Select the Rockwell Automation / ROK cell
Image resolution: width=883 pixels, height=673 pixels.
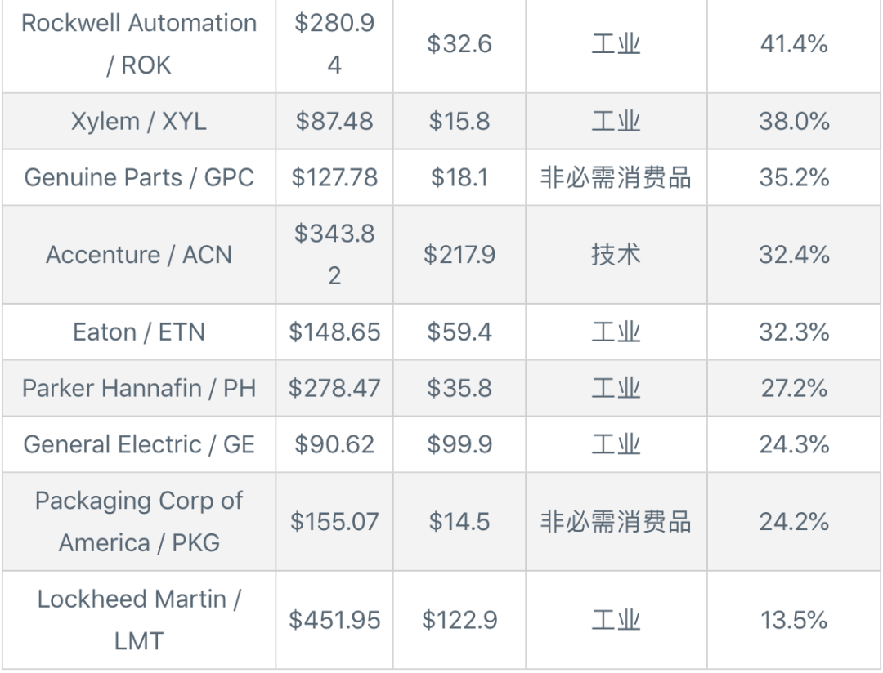[139, 44]
